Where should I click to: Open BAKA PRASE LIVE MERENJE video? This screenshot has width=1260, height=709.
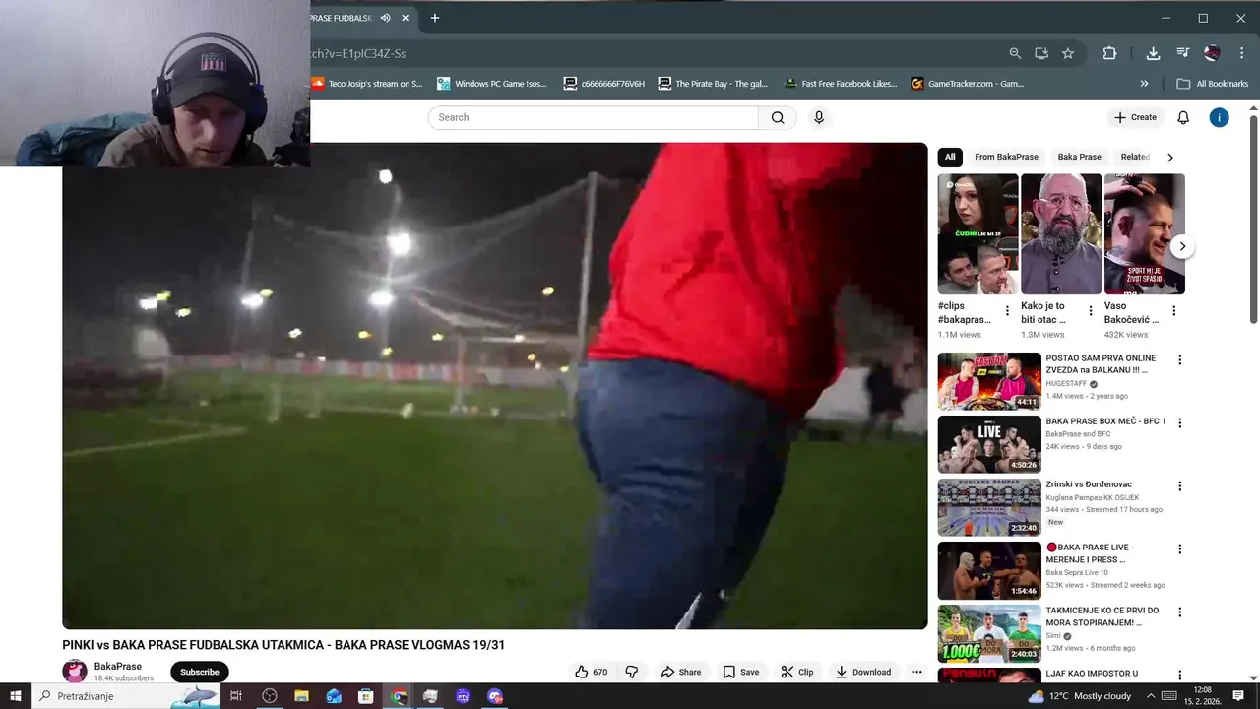click(x=989, y=570)
